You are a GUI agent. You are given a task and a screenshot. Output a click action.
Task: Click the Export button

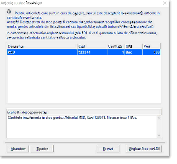(108, 149)
